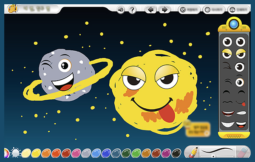Click the paint palette logo icon
This screenshot has height=162, width=255.
(x=12, y=9)
